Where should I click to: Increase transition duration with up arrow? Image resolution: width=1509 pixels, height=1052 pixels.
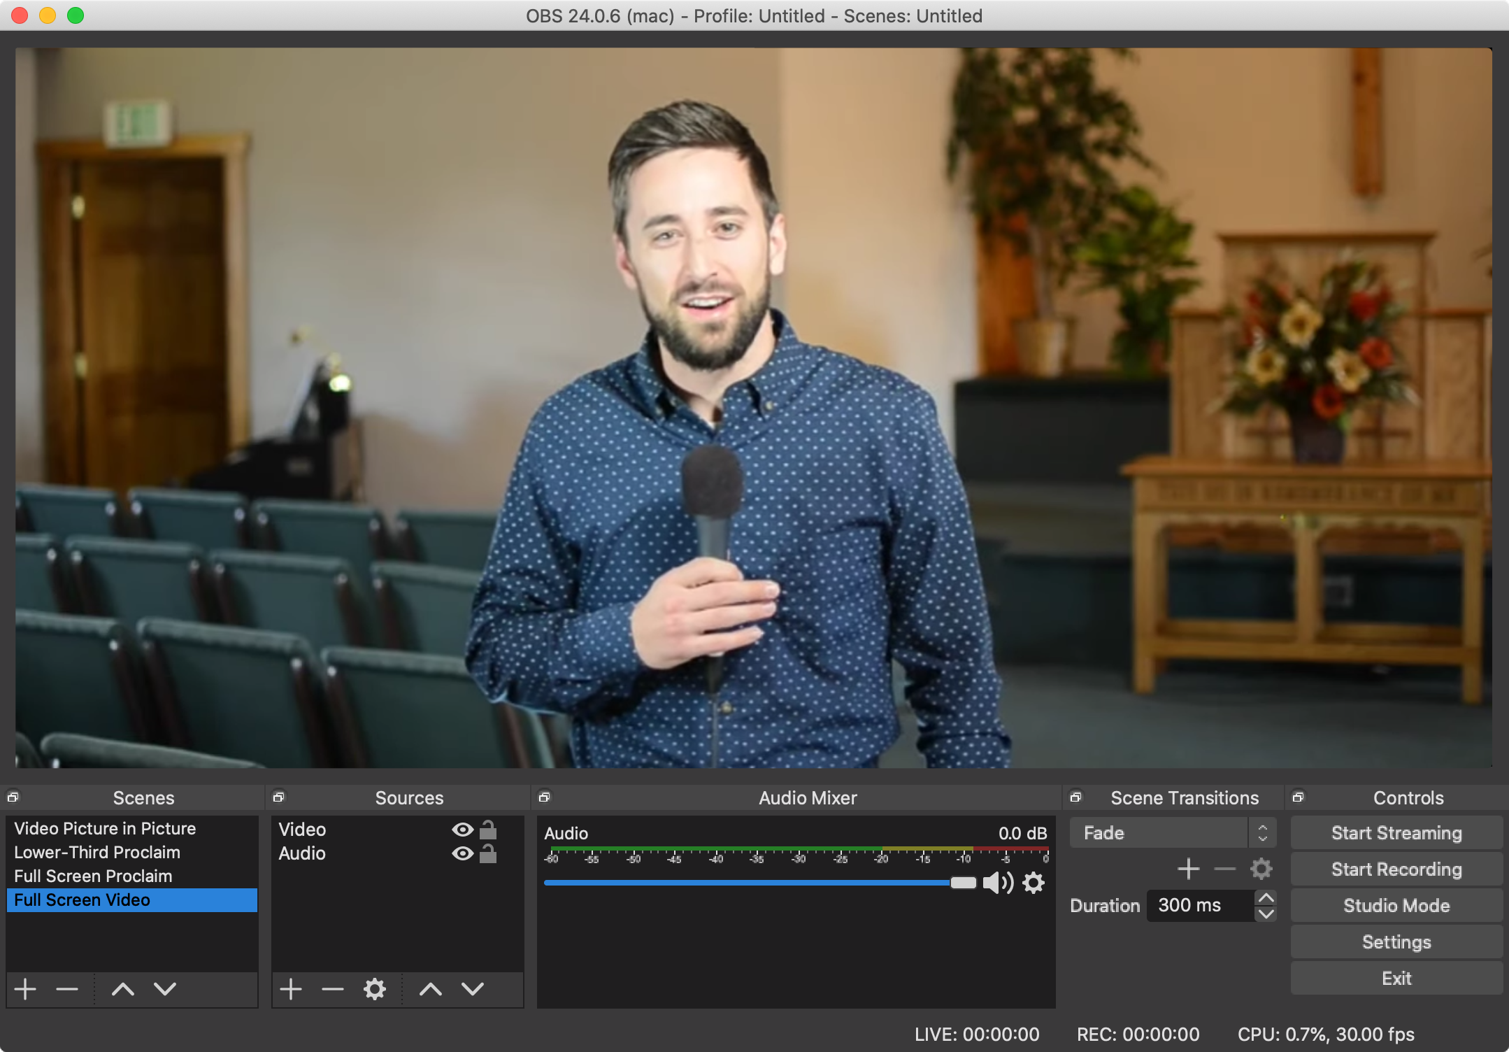[1266, 898]
